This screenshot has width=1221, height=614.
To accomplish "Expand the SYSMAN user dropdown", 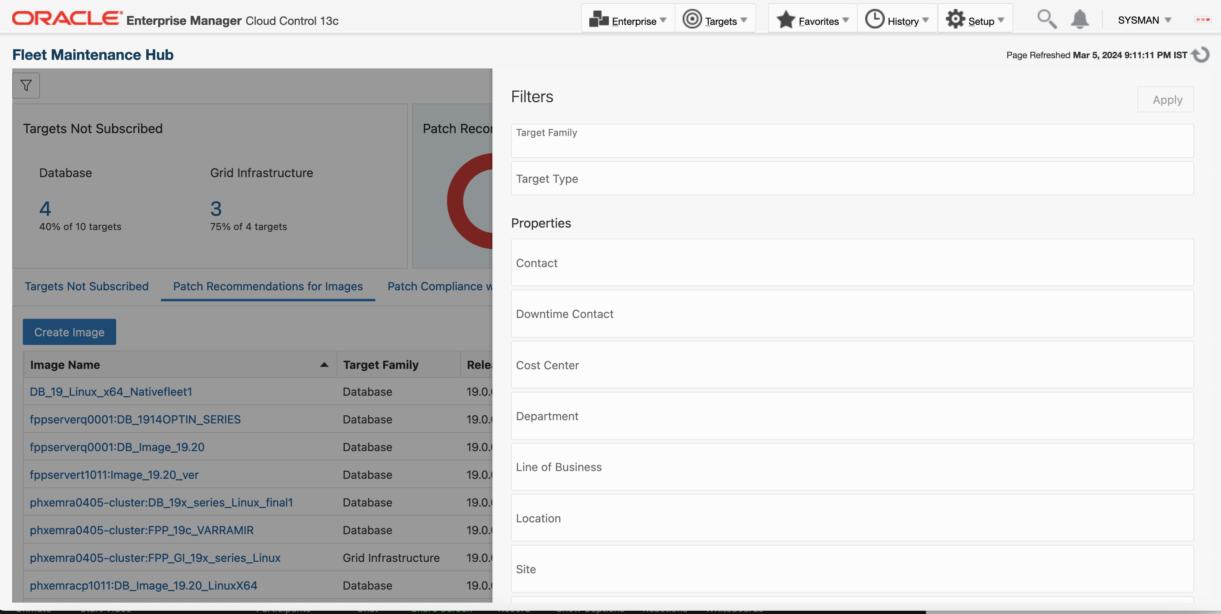I will click(1144, 20).
